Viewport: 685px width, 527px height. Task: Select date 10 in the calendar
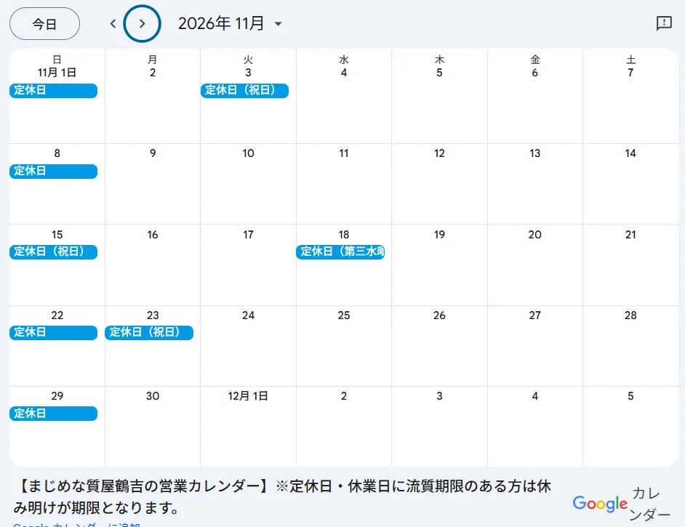coord(248,153)
